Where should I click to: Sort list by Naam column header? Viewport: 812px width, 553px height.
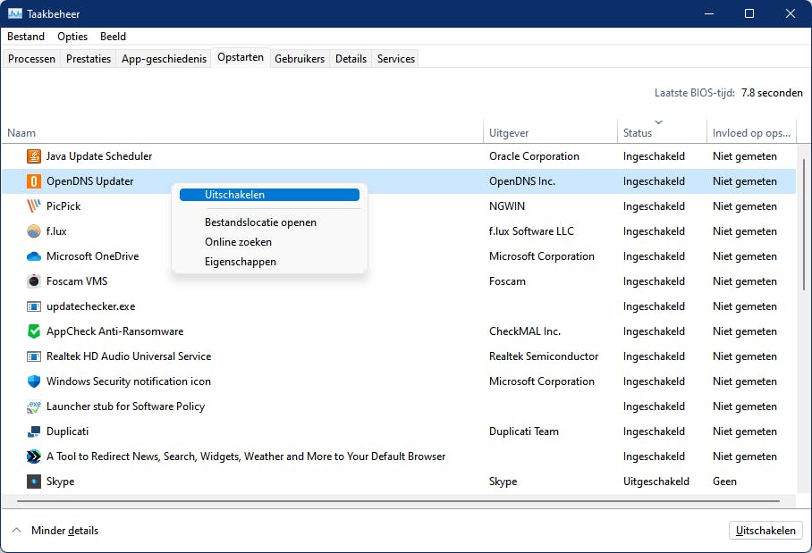coord(21,133)
